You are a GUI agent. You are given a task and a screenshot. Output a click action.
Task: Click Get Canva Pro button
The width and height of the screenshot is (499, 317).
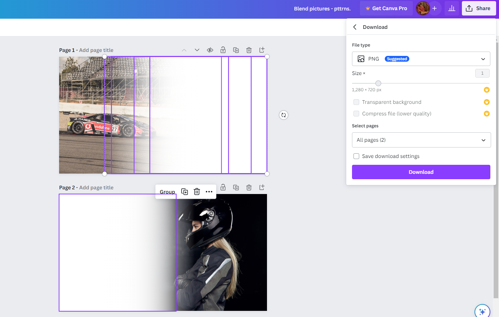pos(386,8)
